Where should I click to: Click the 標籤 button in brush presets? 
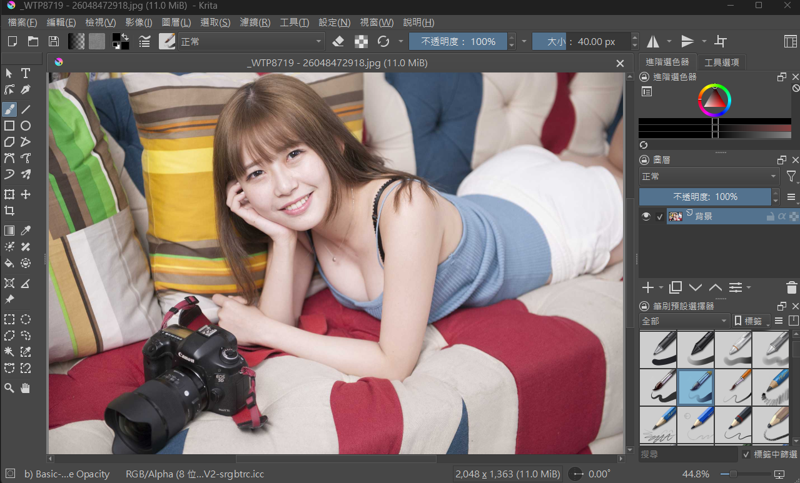(751, 321)
